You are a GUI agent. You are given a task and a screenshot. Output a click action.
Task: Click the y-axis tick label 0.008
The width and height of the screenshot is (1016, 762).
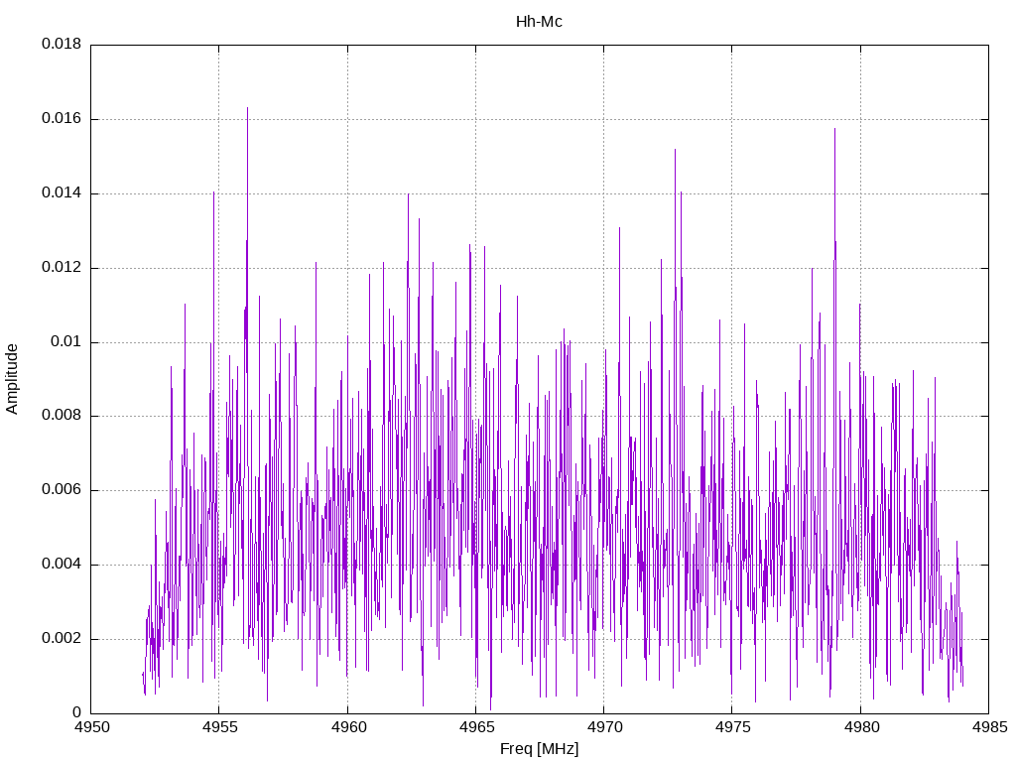(x=62, y=416)
